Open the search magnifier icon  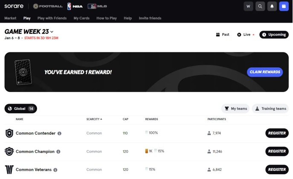coord(260,6)
